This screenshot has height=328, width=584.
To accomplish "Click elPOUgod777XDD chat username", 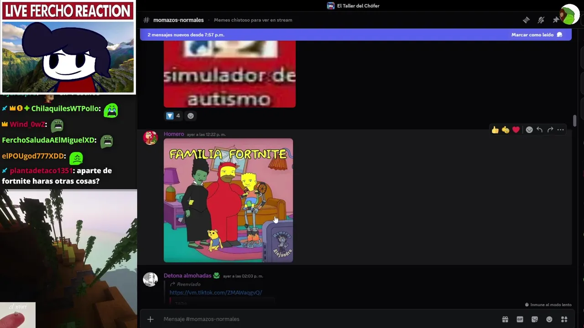I will [33, 156].
